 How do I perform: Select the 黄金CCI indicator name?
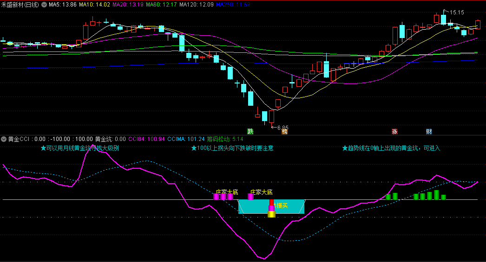click(x=19, y=139)
